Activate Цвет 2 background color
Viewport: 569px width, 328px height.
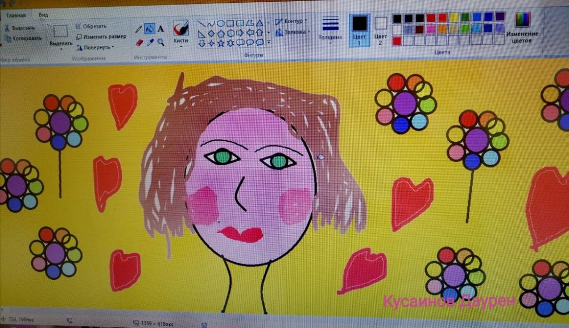coord(381,28)
